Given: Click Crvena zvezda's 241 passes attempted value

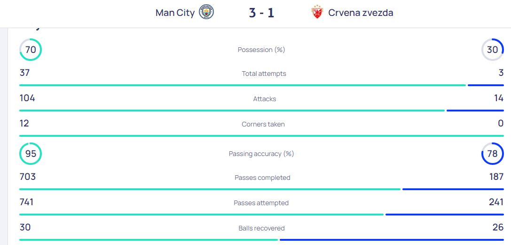Looking at the screenshot, I should tap(496, 202).
